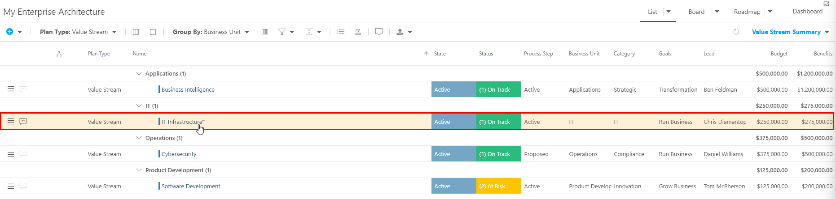Click the refresh icon near Value Stream Summary
This screenshot has width=836, height=199.
tap(736, 32)
